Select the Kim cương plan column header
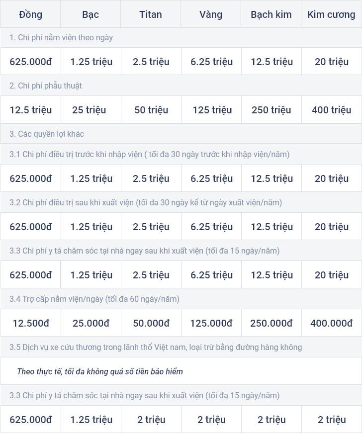The width and height of the screenshot is (362, 436). (x=331, y=14)
